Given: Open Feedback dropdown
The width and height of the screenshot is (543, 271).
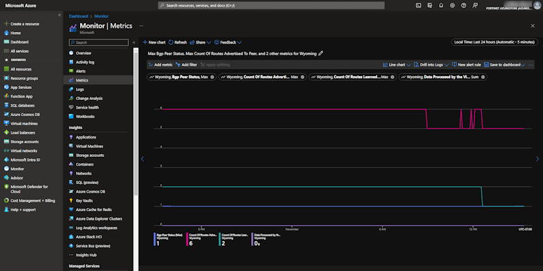Looking at the screenshot, I should coord(228,42).
